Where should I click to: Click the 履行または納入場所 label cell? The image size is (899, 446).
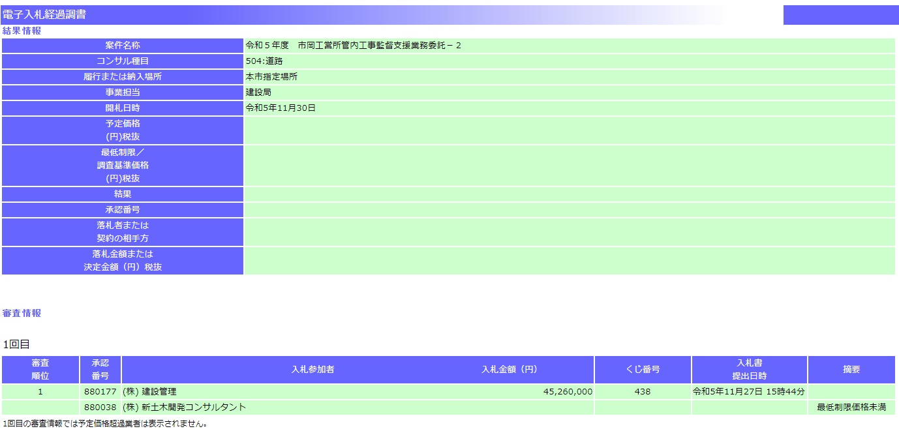(123, 77)
